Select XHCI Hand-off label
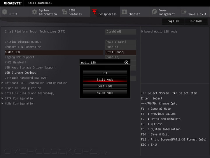Image resolution: width=210 pixels, height=158 pixels. 15,62
